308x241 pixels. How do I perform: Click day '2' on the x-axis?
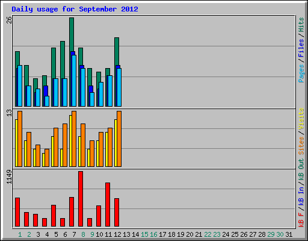pos(29,234)
